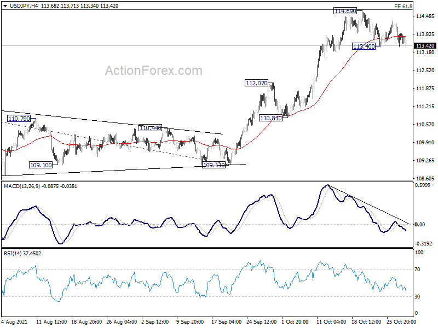Click the 112.520 price axis value
438x328 pixels.
(x=425, y=71)
